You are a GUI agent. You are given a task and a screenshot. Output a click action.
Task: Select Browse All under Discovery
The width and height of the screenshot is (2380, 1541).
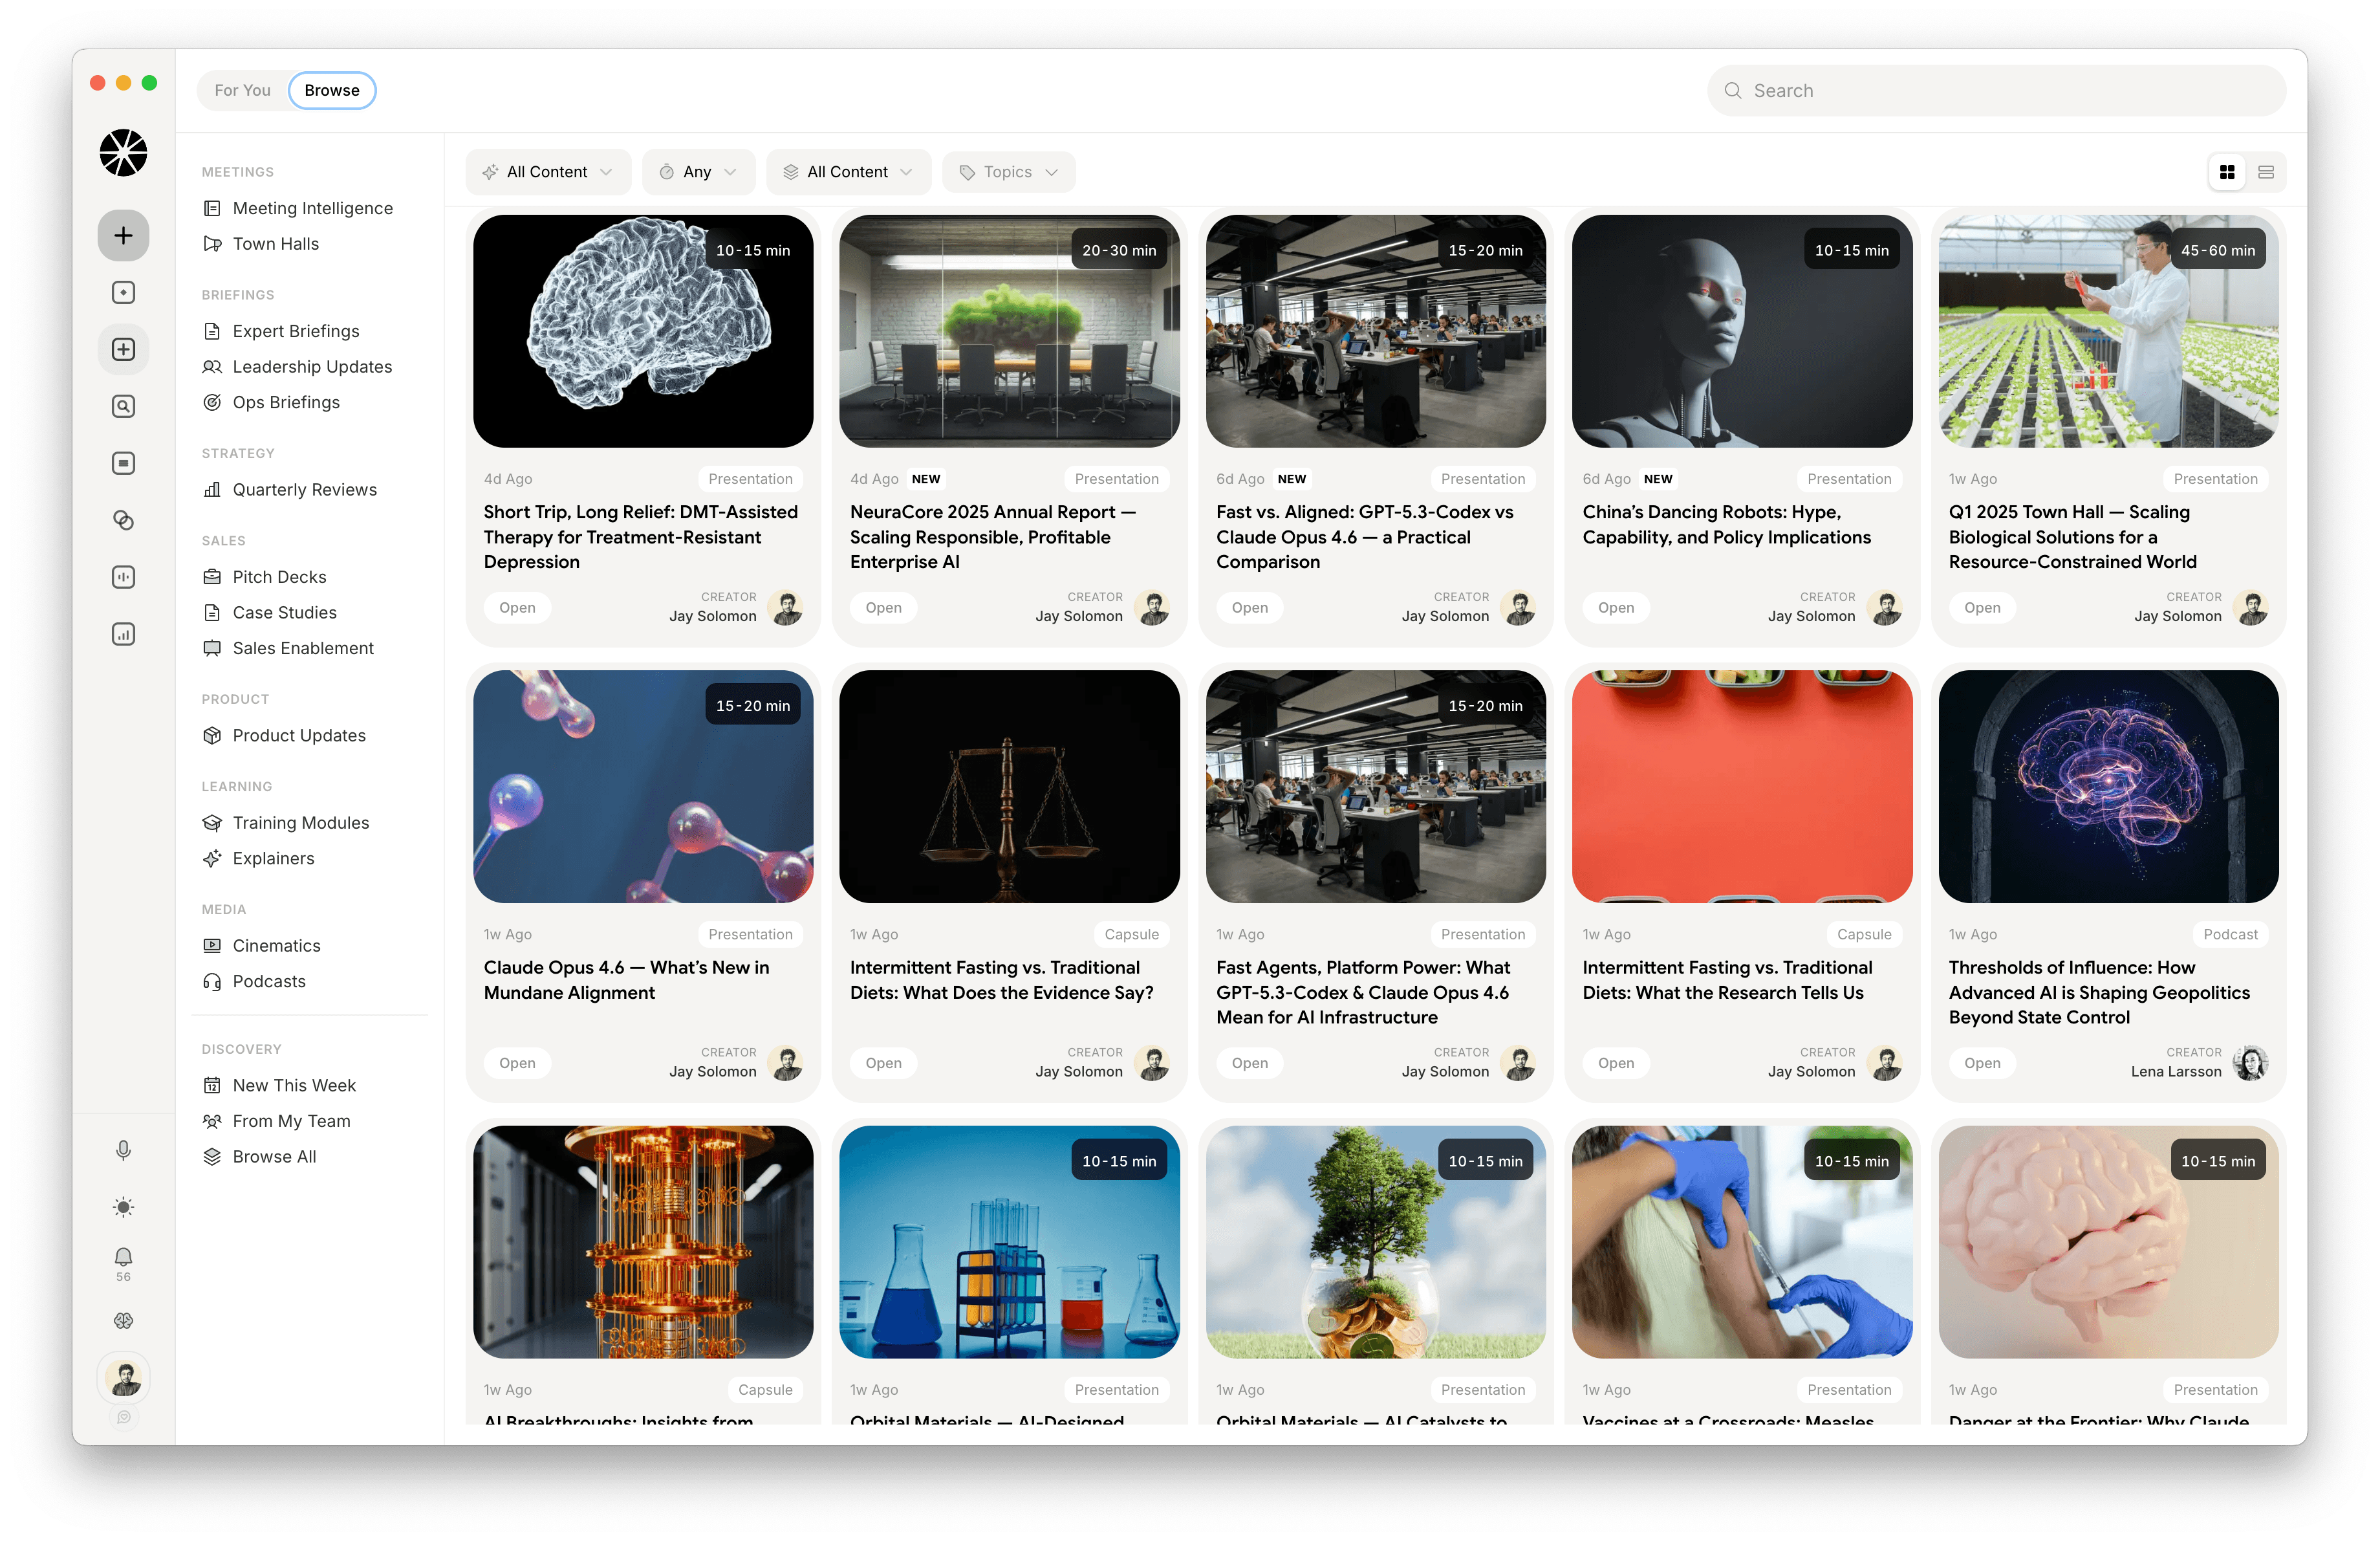coord(274,1156)
